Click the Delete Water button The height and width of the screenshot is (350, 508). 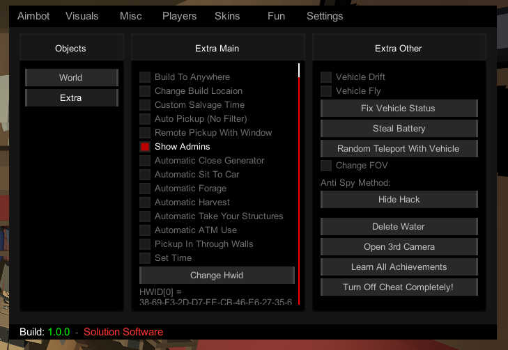399,226
